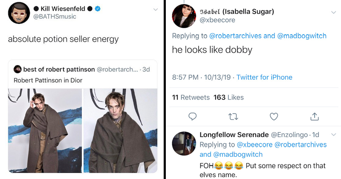Click best of robert pattinson's small avatar

coord(18,69)
